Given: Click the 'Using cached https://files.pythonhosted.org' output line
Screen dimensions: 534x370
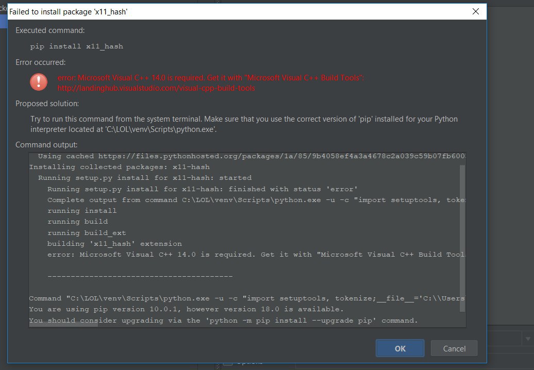Looking at the screenshot, I should pos(252,156).
